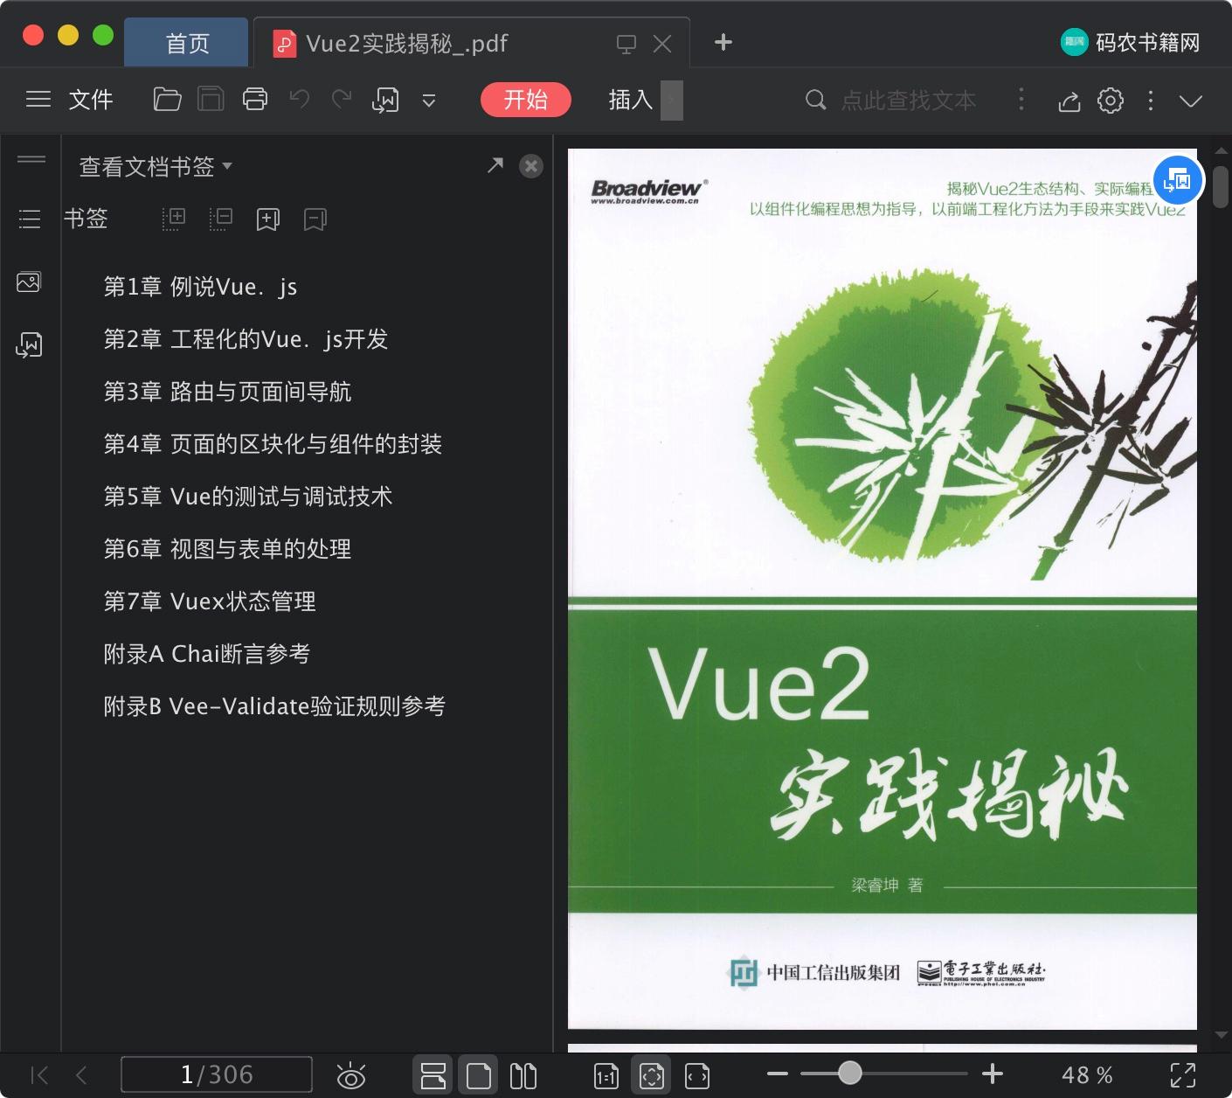The height and width of the screenshot is (1098, 1232).
Task: Close the bookmark side panel
Action: (531, 166)
